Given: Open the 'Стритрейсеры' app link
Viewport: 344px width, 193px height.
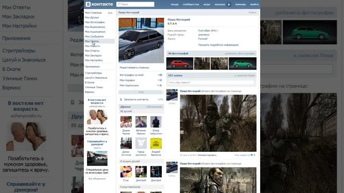Looking at the screenshot, I should [94, 73].
